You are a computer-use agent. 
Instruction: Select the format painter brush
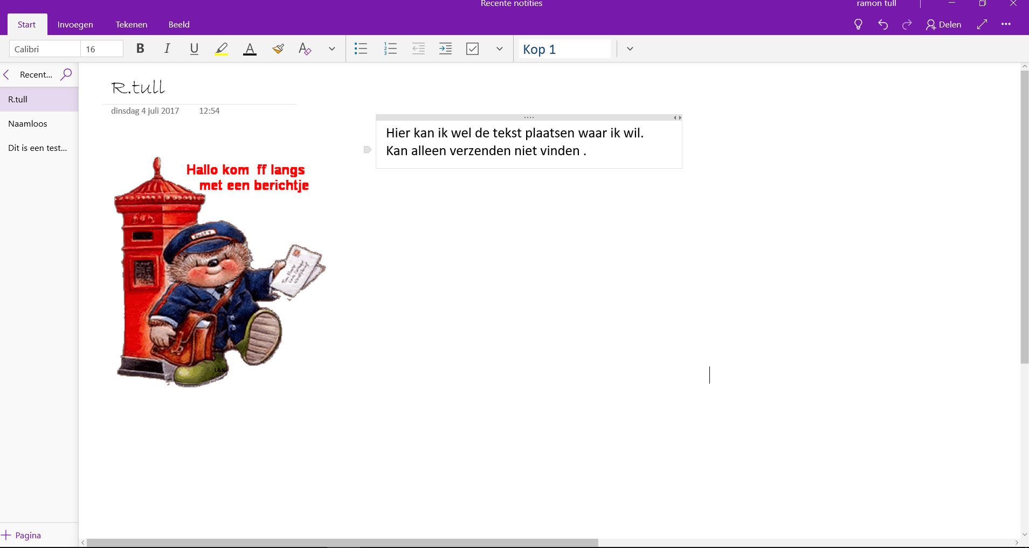(x=278, y=49)
